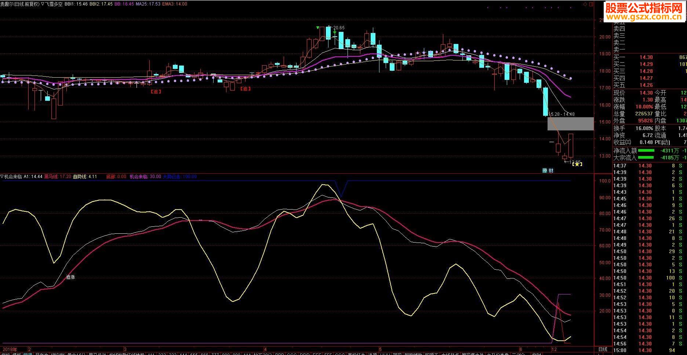This screenshot has width=687, height=355.
Task: Click the 黑马线: 17.20 indicator value
Action: [x=58, y=177]
